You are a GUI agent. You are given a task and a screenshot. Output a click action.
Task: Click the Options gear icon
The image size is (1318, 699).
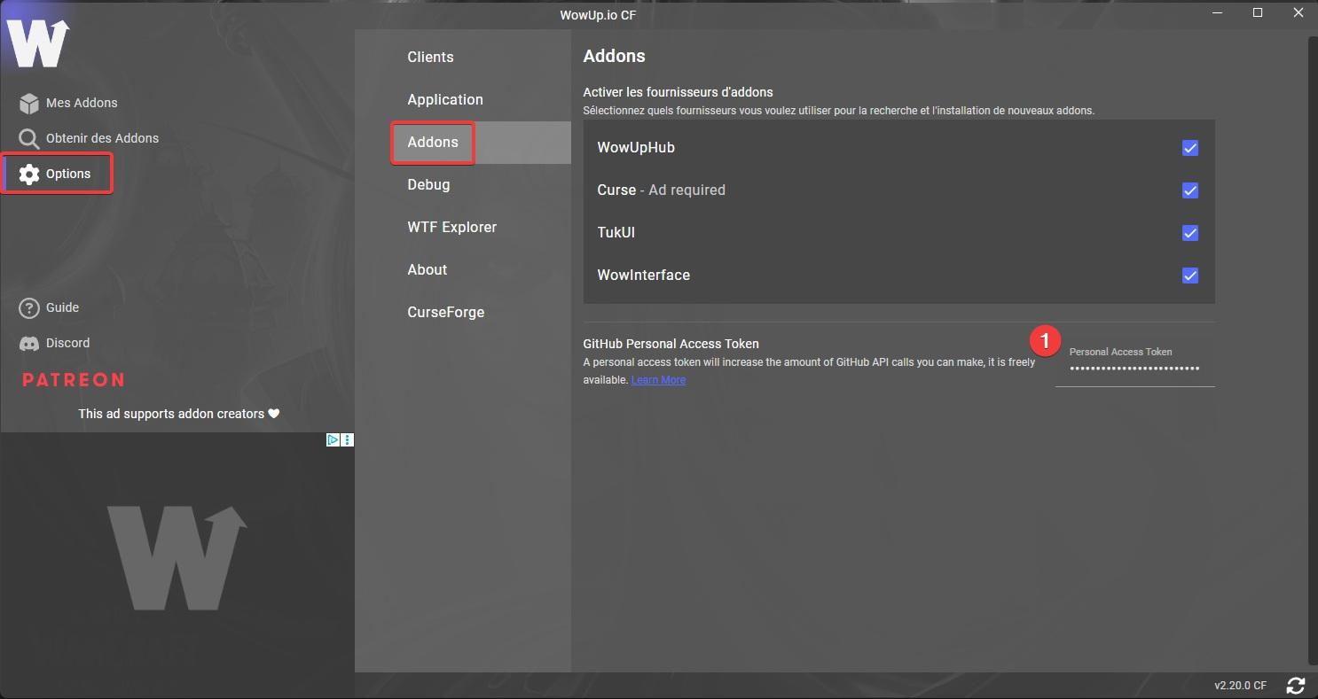29,174
